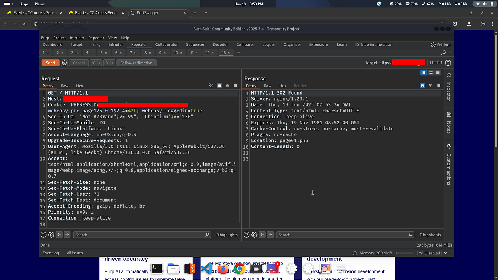Switch to the Intruder tool tab
Screen dimensions: 498x280
pyautogui.click(x=116, y=45)
